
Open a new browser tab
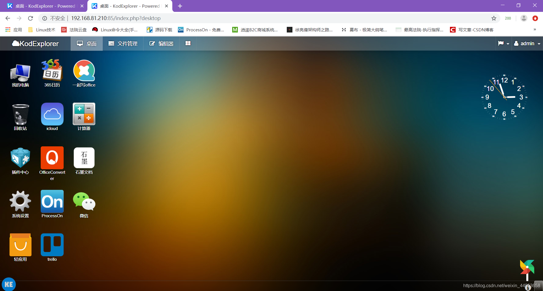click(x=180, y=6)
